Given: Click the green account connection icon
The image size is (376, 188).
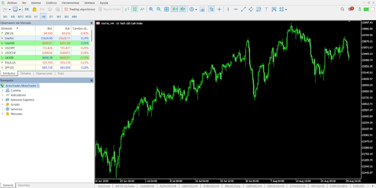Looking at the screenshot, I should coord(359,9).
